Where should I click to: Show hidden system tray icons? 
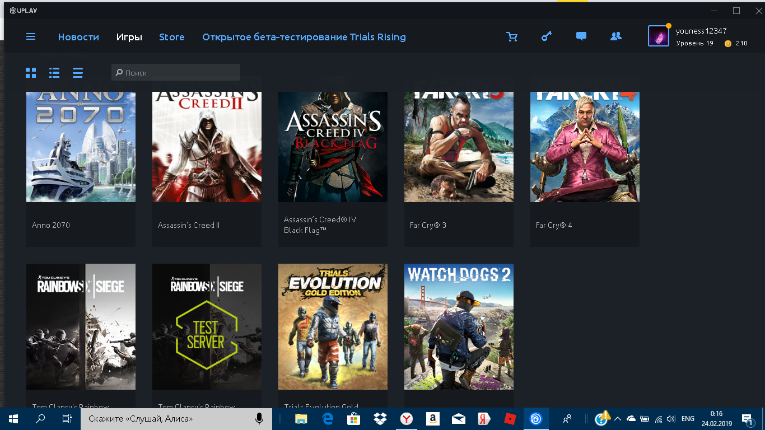[618, 419]
